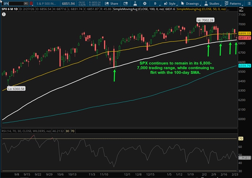
Task: Click the drawing set icon above the price axis
Action: click(x=241, y=9)
